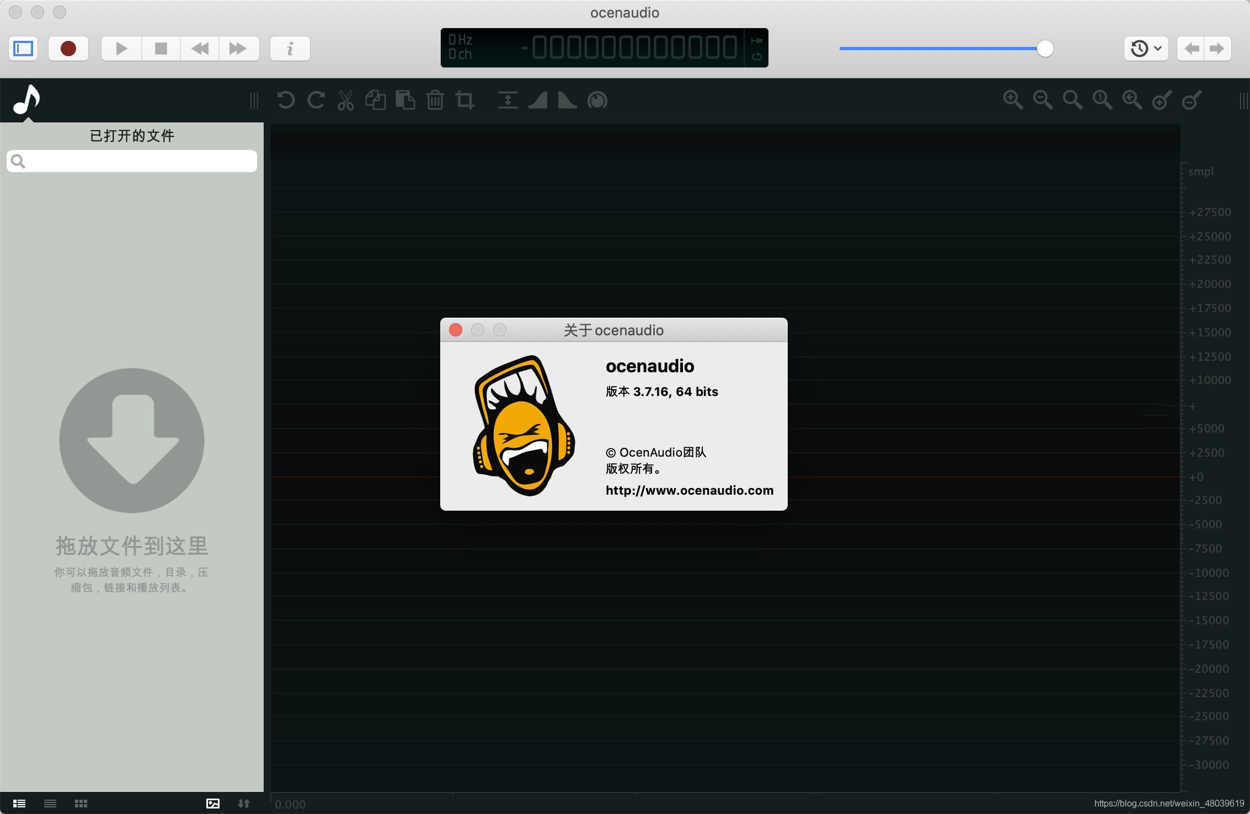Switch to compact list view icon
The height and width of the screenshot is (814, 1250).
coord(50,804)
